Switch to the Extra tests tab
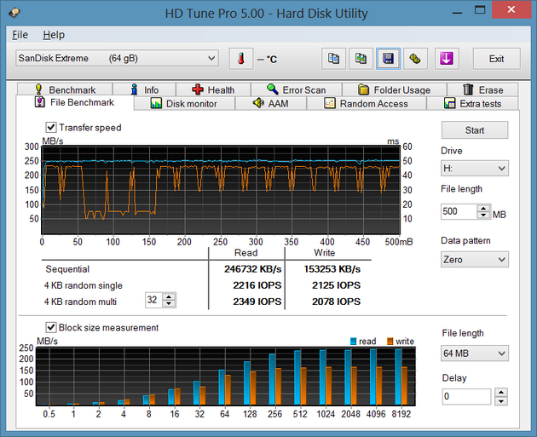Image resolution: width=537 pixels, height=437 pixels. 472,103
